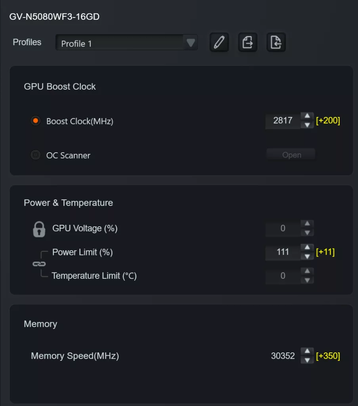Viewport: 358px width, 406px height.
Task: Enable the OC Scanner option
Action: [35, 155]
